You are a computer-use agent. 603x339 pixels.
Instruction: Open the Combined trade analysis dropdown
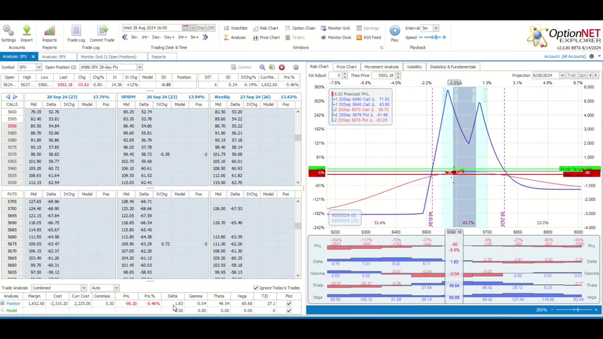point(83,288)
